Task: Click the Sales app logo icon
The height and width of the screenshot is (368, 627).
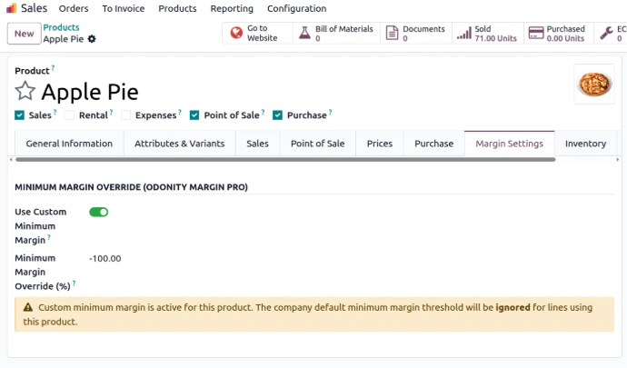Action: click(x=11, y=8)
